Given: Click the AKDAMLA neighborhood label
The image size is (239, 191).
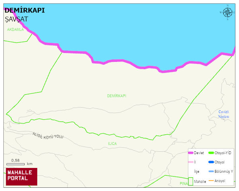Looking at the screenshot, I should (15, 30).
